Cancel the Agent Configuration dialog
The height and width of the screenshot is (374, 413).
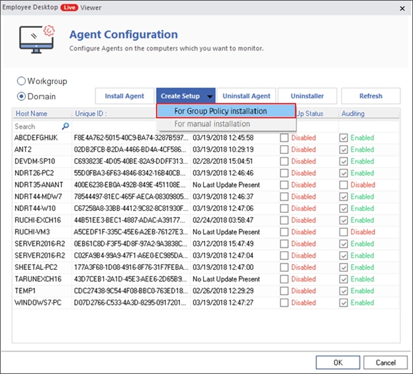coord(385,363)
